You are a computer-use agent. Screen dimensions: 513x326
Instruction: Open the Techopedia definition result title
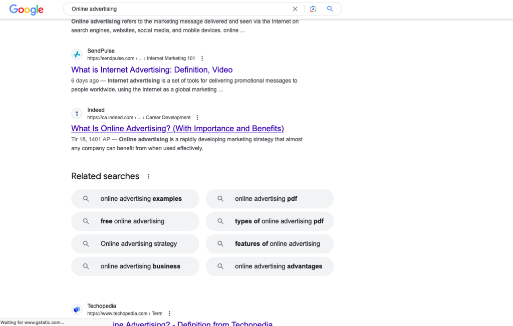(192, 323)
